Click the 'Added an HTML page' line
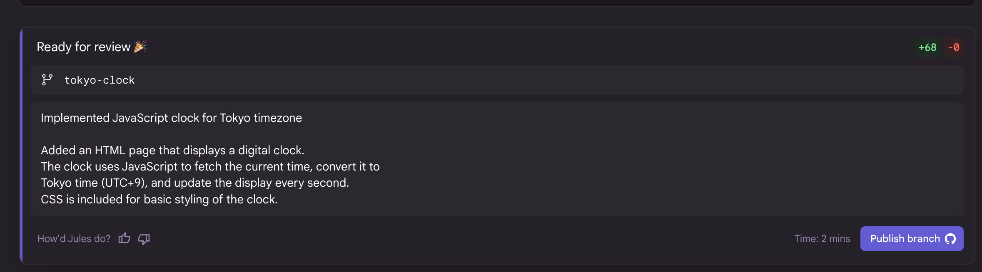Screen dimensions: 982x272 (x=172, y=150)
